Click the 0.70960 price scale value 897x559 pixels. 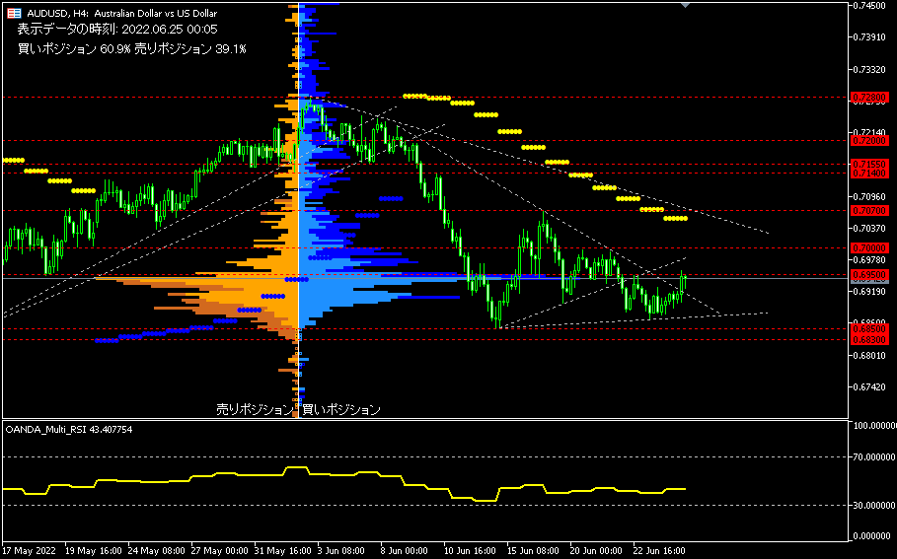869,196
